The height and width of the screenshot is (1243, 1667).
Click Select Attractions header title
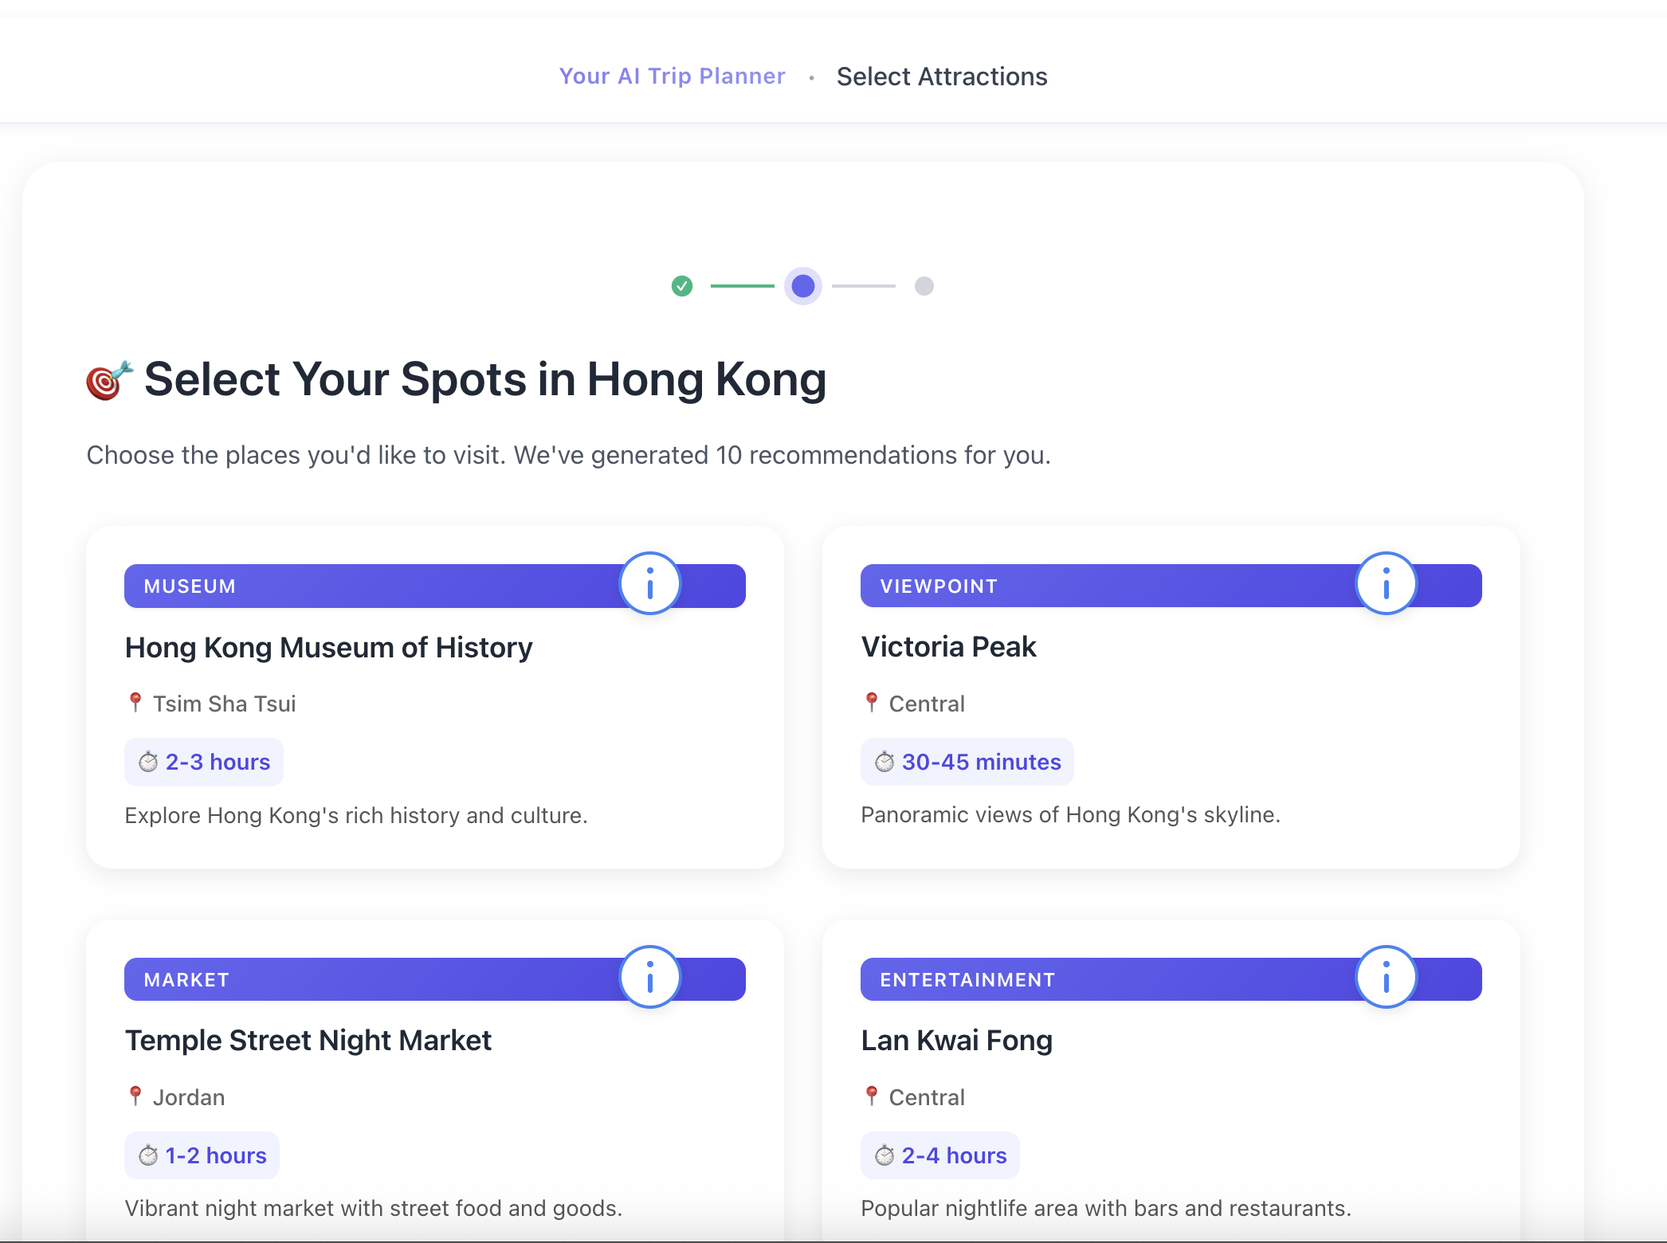coord(942,76)
